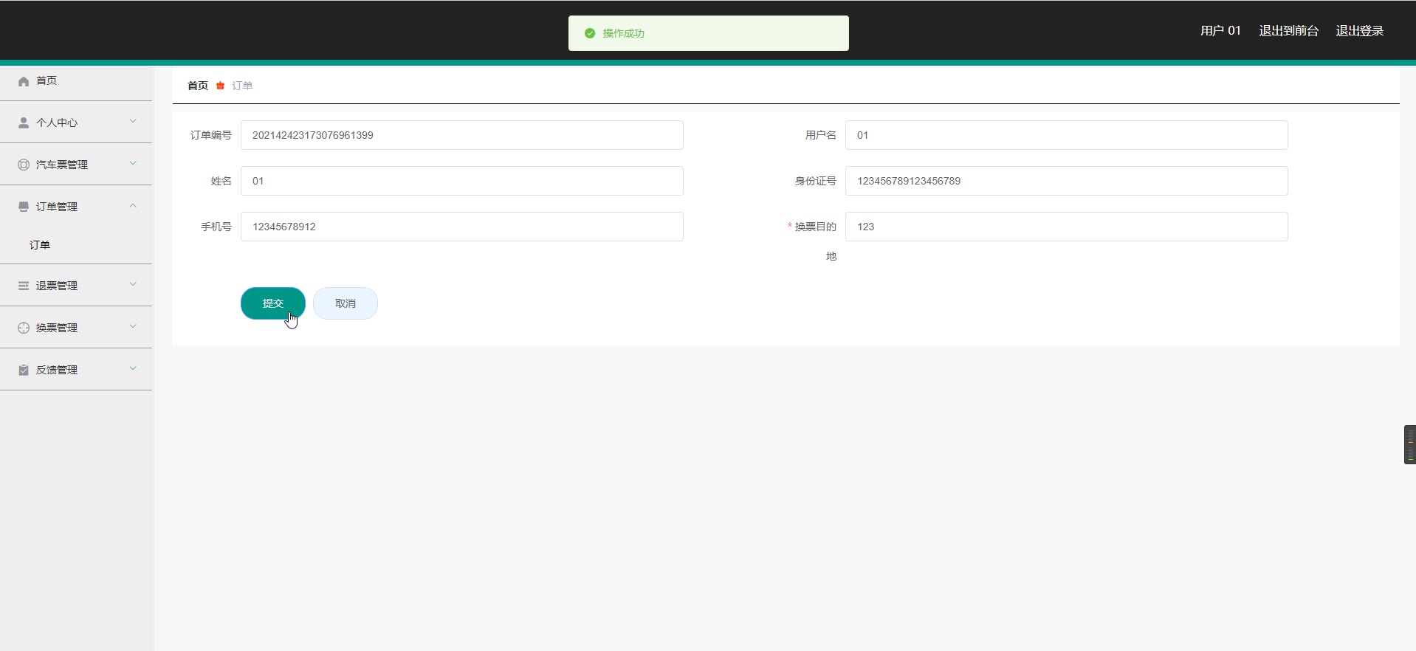Click the 用户名 input field
This screenshot has height=651, width=1416.
[1067, 135]
